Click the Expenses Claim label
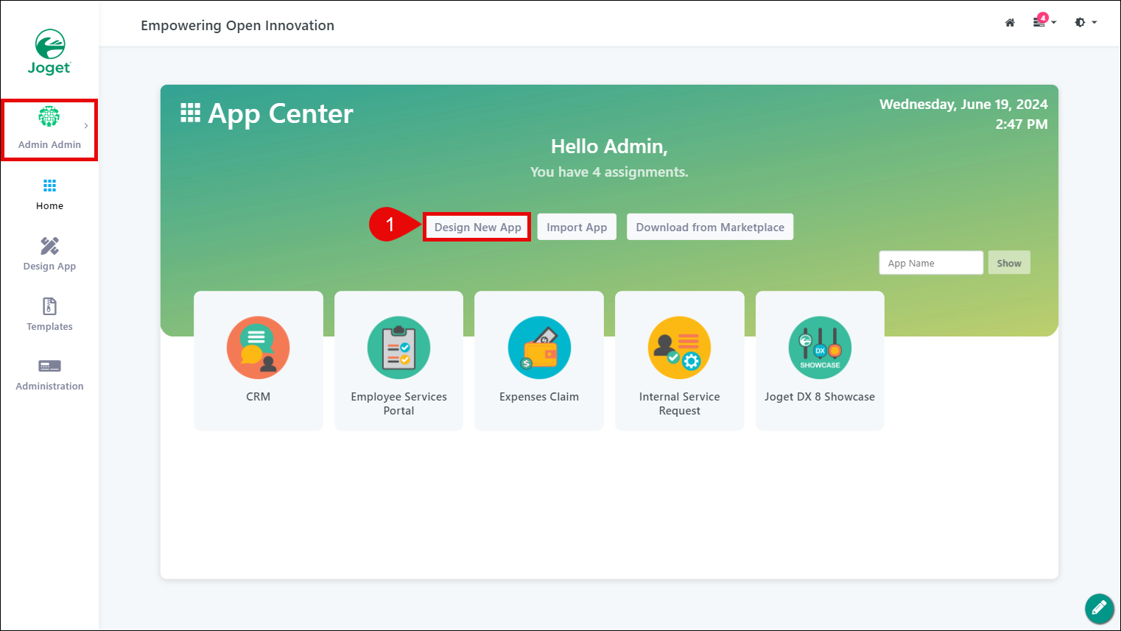 (539, 396)
